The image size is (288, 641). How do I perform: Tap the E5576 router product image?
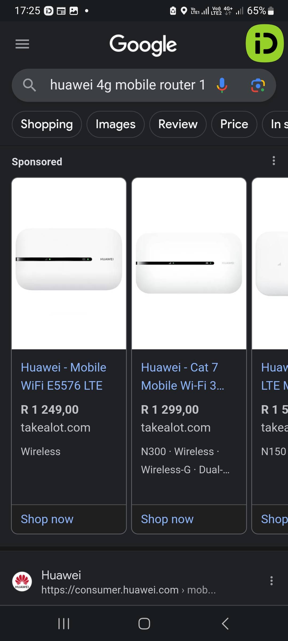point(69,263)
